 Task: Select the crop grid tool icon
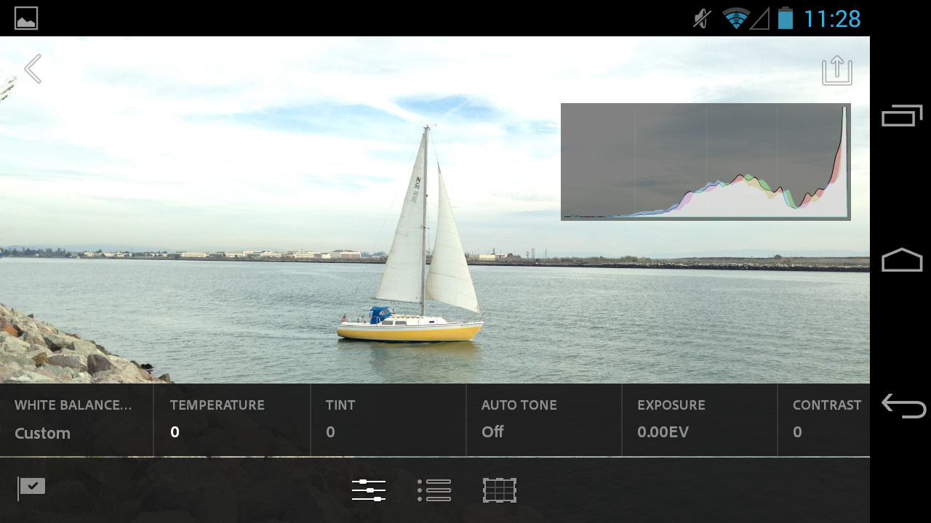pos(500,490)
